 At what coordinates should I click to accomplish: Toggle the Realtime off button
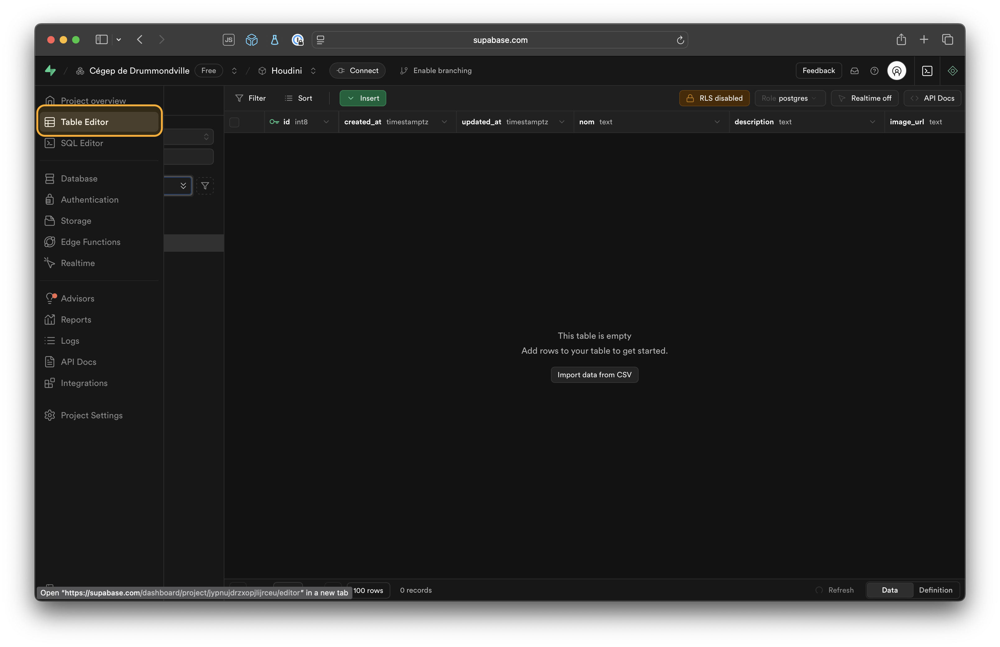click(x=864, y=98)
